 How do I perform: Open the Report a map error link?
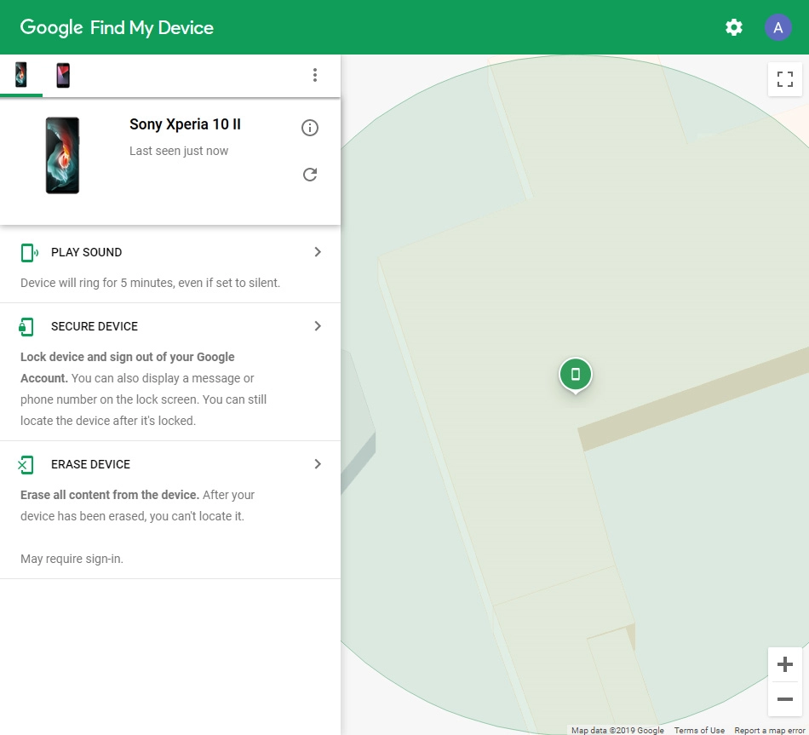click(770, 731)
